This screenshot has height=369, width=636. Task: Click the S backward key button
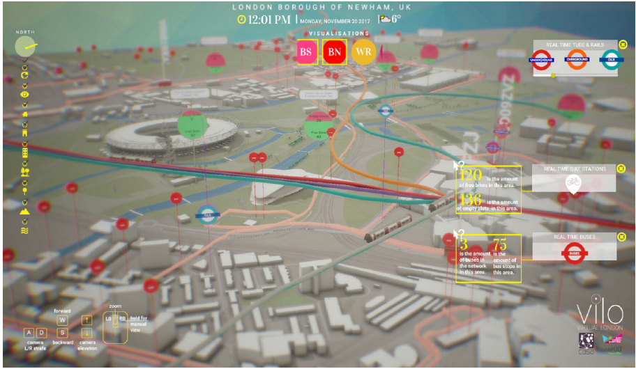click(x=62, y=333)
